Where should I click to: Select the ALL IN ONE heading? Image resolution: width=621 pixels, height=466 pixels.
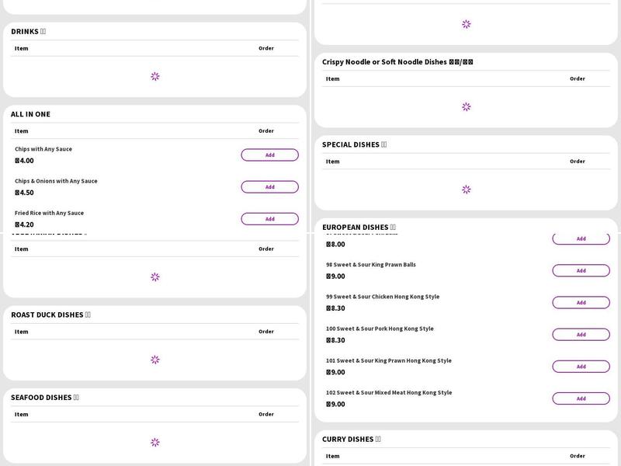[30, 114]
